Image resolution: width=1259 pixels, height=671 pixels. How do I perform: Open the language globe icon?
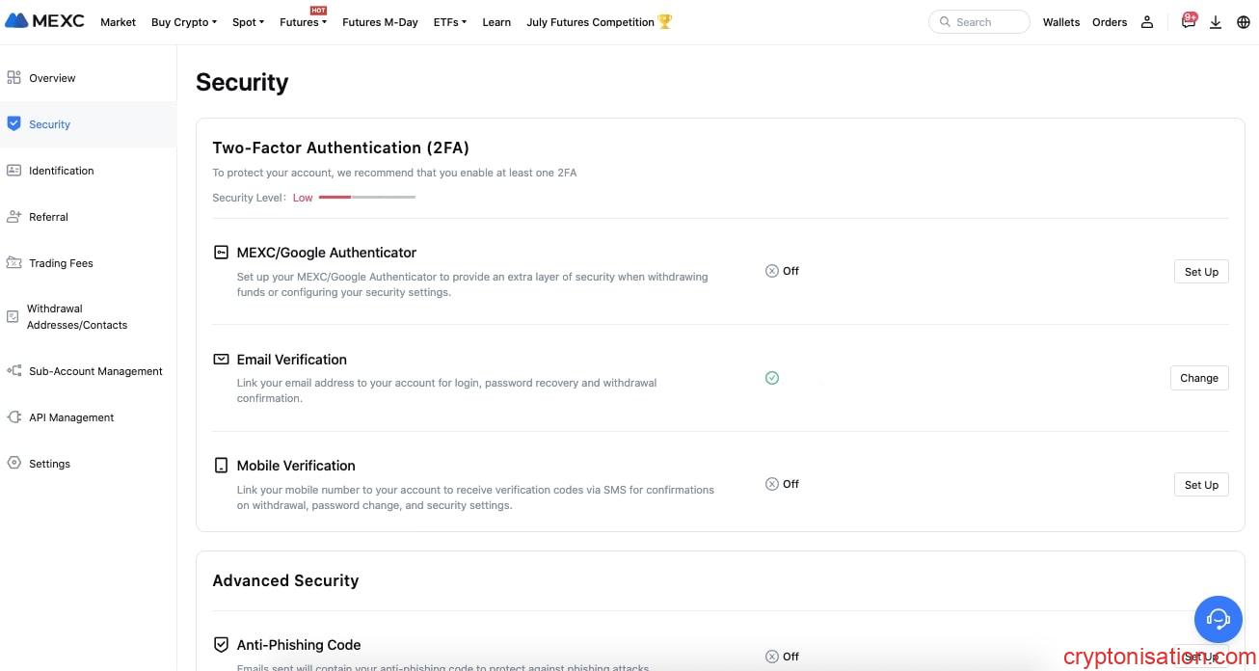point(1242,22)
